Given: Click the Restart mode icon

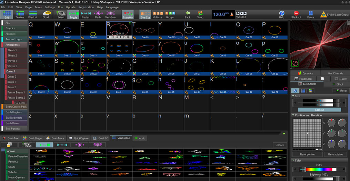Looking at the screenshot, I should pyautogui.click(x=85, y=14).
